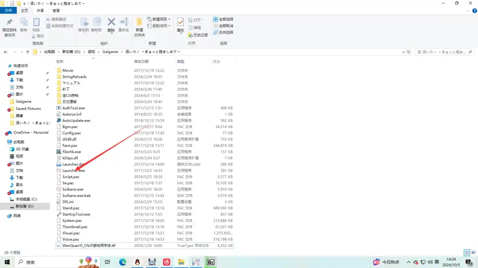The height and width of the screenshot is (268, 478).
Task: Click Select All button
Action: tap(223, 19)
